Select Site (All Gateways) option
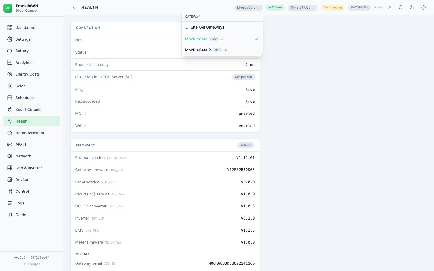Image resolution: width=434 pixels, height=271 pixels. point(222,27)
